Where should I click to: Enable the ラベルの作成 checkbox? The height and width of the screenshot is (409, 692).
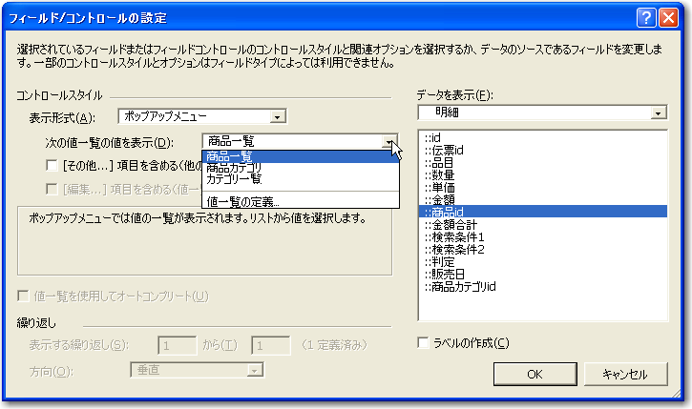[x=425, y=343]
